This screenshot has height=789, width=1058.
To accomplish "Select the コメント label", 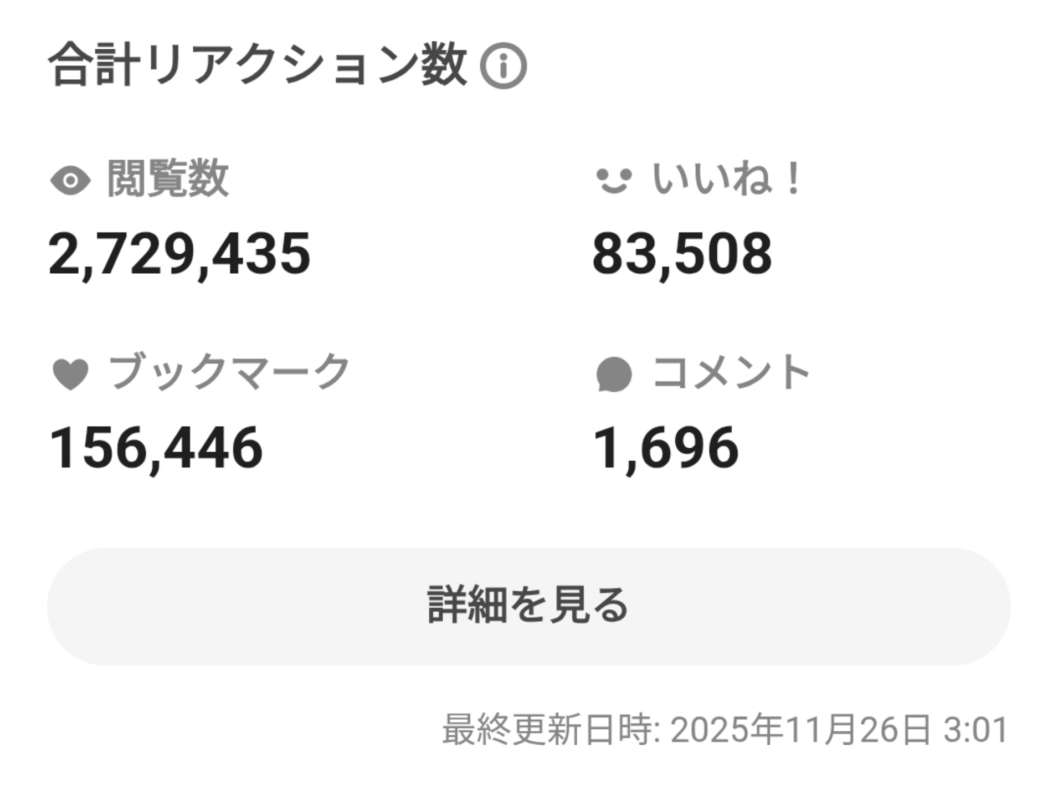I will point(732,371).
